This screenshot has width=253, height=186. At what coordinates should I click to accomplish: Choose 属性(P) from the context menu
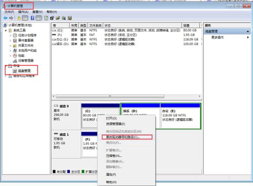(x=111, y=174)
